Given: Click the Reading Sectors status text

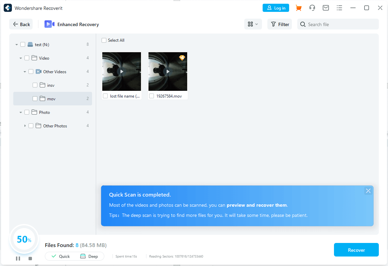Looking at the screenshot, I should (x=176, y=257).
